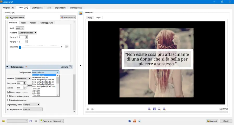Click the Facebook share icon
Screen dimensions: 234x125
coord(130,121)
